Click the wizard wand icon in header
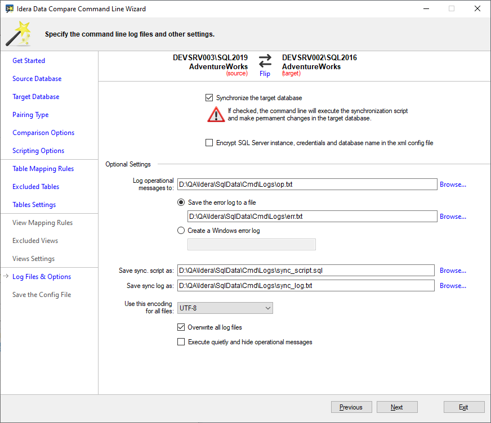The height and width of the screenshot is (423, 491). point(18,34)
